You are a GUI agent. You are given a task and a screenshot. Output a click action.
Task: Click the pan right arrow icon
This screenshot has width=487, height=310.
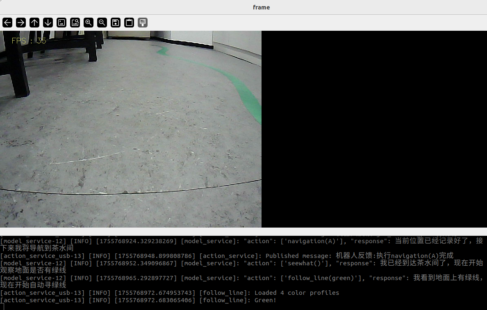(21, 23)
